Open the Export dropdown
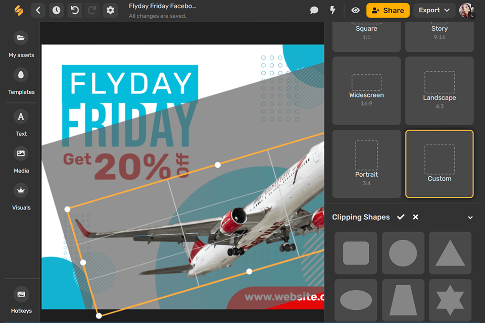Image resolution: width=485 pixels, height=323 pixels. coord(434,10)
